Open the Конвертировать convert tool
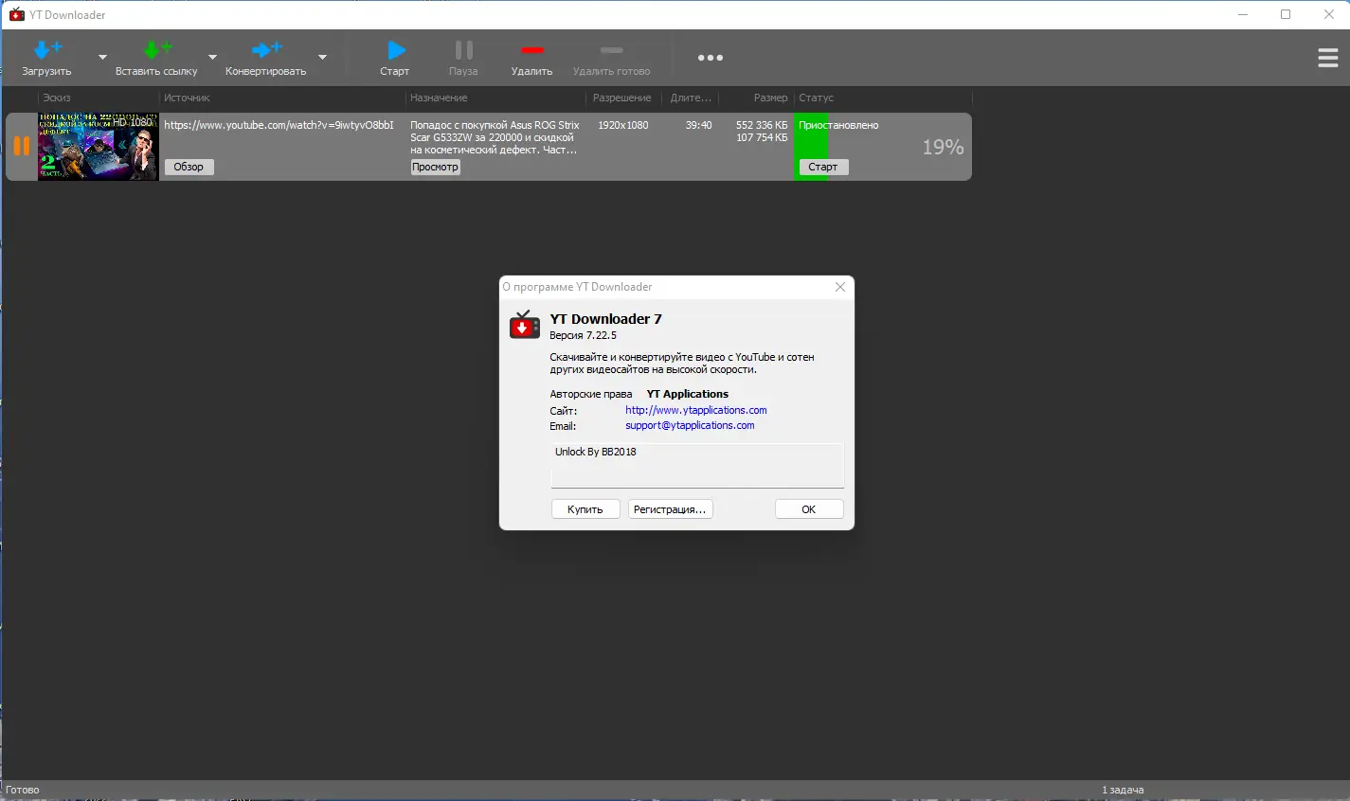 (x=266, y=47)
